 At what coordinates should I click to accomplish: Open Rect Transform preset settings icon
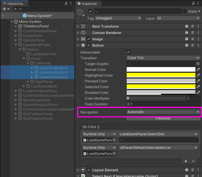pyautogui.click(x=192, y=26)
